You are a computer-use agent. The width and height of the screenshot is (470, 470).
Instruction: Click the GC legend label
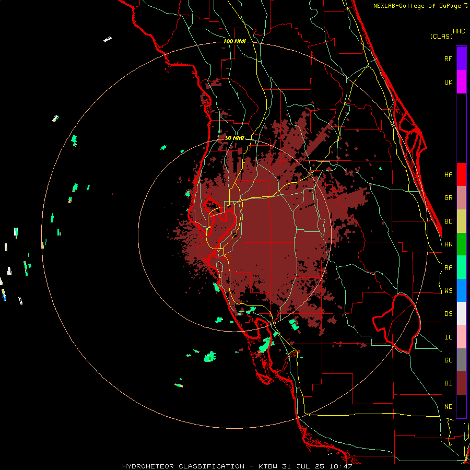(x=448, y=360)
